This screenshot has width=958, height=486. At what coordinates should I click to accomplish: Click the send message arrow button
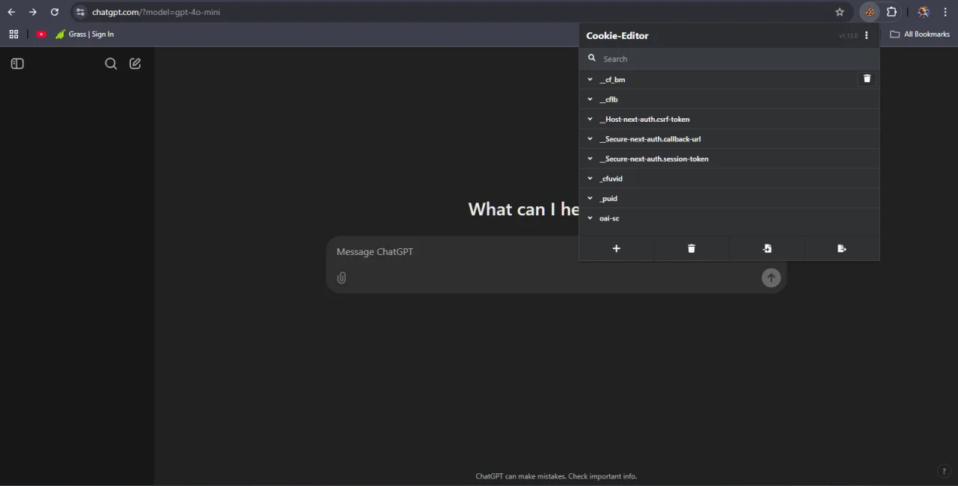coord(771,278)
